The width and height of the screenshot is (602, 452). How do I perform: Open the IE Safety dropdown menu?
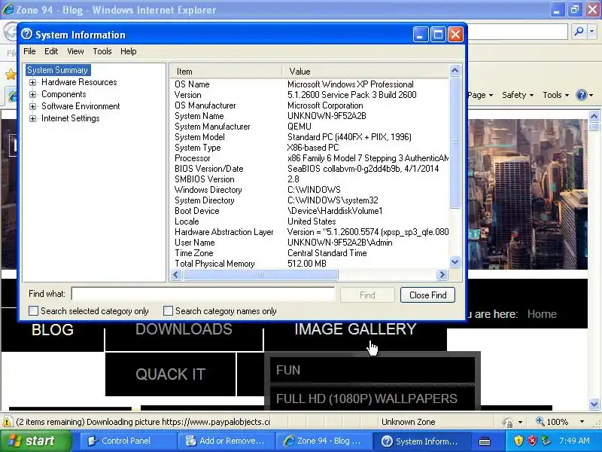[x=518, y=95]
